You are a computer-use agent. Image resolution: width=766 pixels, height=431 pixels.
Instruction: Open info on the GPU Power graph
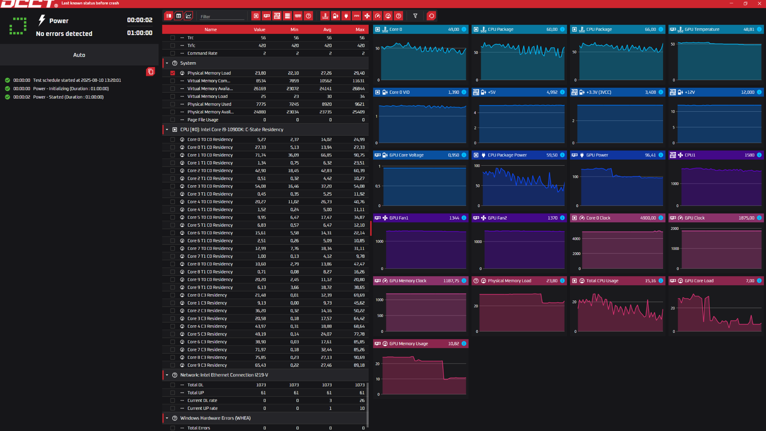coord(661,155)
